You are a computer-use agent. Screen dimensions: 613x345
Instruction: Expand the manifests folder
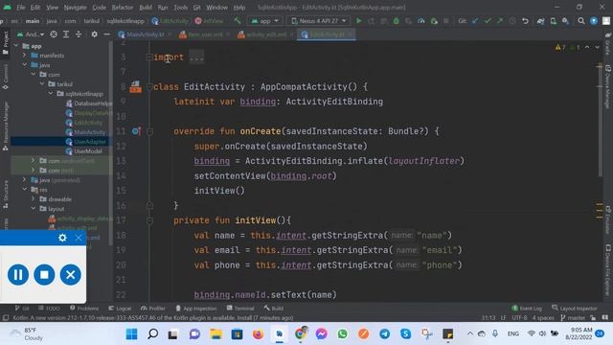coord(25,56)
